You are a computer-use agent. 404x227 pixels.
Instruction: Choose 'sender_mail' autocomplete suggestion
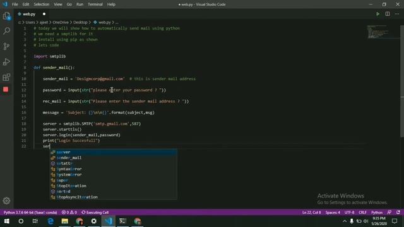tap(114, 158)
